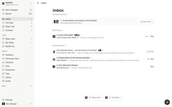The width and height of the screenshot is (172, 107).
Task: Click the Library section label
Action: point(5,51)
